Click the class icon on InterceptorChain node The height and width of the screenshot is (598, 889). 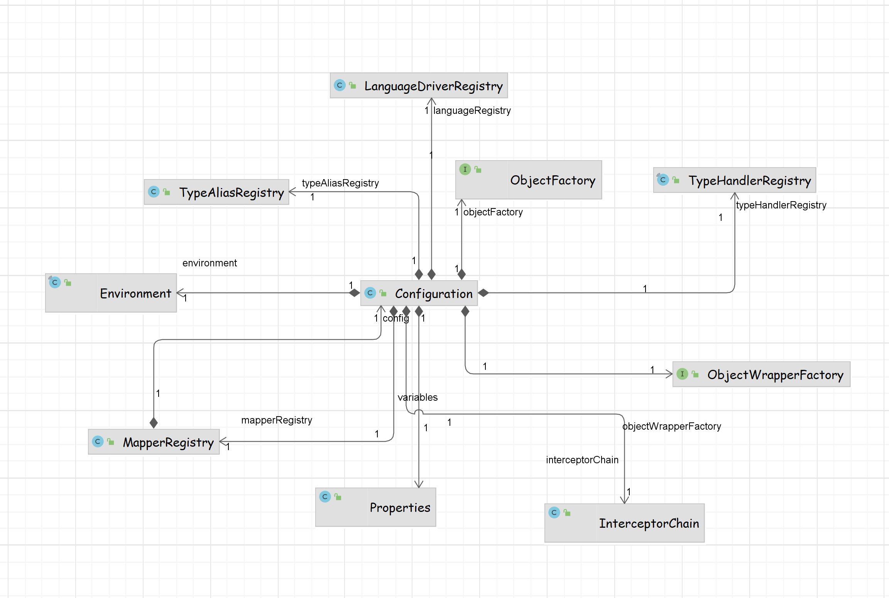coord(554,512)
